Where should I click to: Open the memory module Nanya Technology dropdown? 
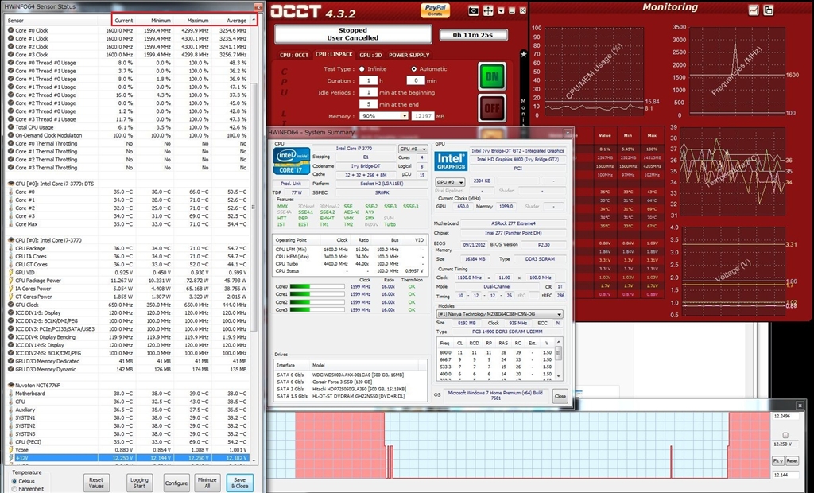pyautogui.click(x=499, y=314)
